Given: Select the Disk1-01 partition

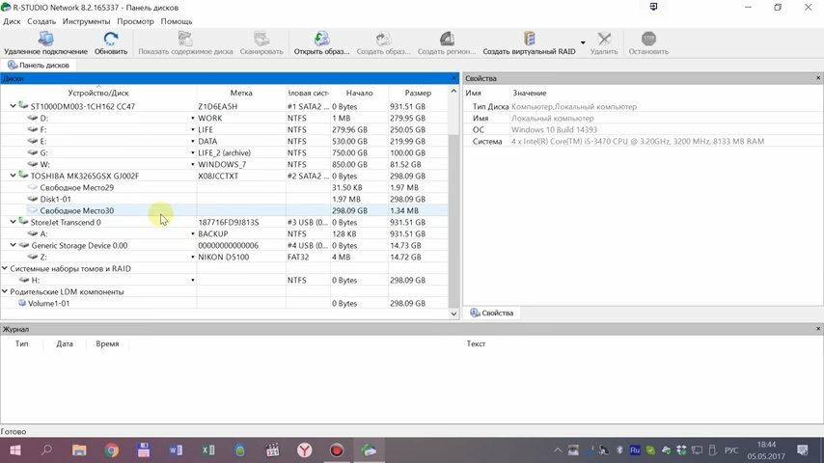Looking at the screenshot, I should tap(225, 199).
